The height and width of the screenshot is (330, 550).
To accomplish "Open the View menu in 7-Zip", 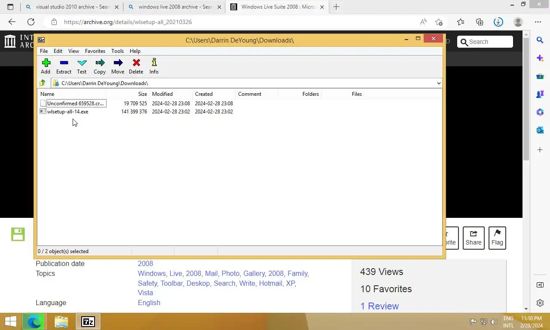I will pyautogui.click(x=73, y=51).
